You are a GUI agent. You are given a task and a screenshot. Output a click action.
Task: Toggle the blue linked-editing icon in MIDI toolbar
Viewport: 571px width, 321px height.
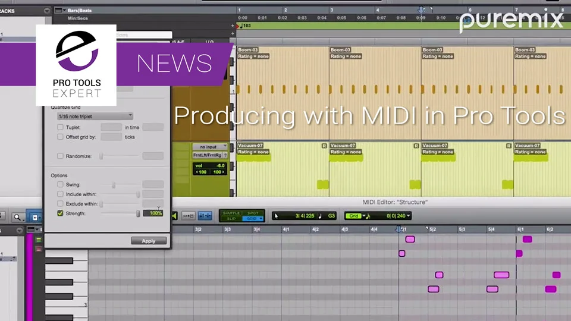point(205,216)
